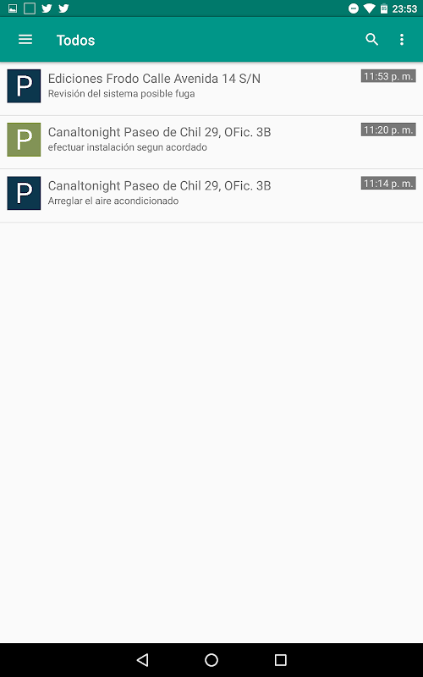This screenshot has width=423, height=677.
Task: Tap the dark blue P icon for Ediciones Frodo
Action: [x=24, y=86]
